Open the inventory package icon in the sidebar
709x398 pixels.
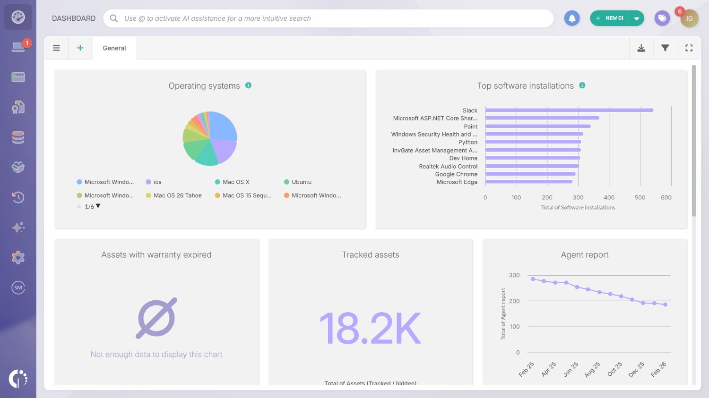pos(18,167)
